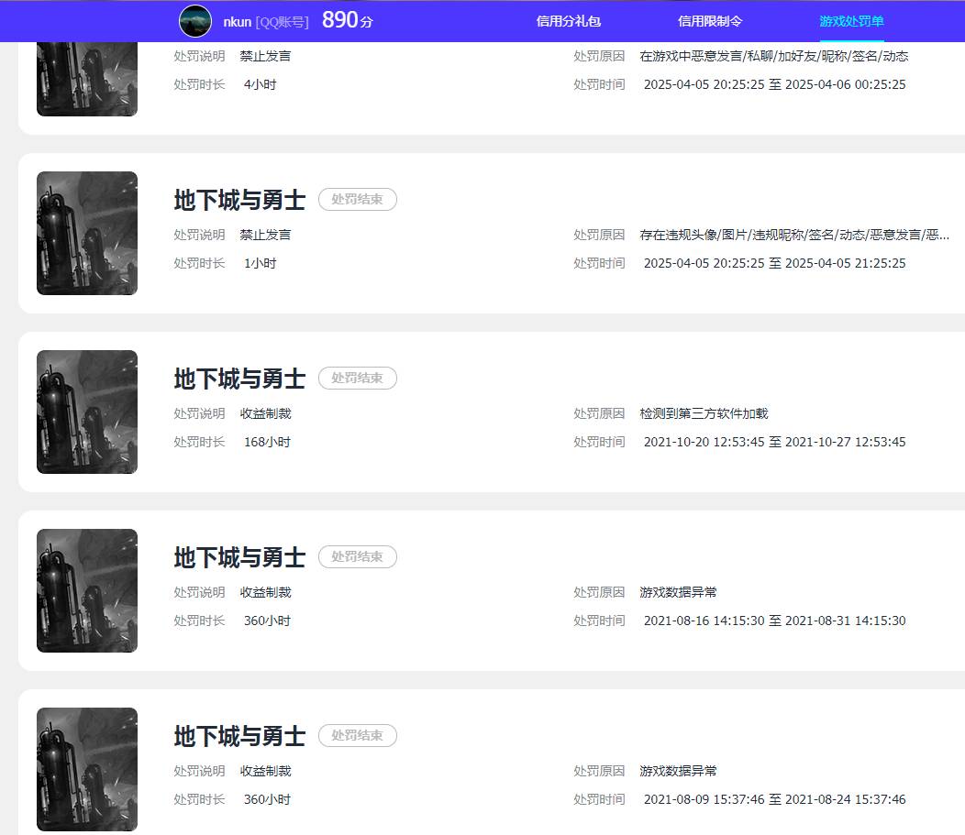Click game thumbnail of the 2021-08-16 penalty
Image resolution: width=965 pixels, height=835 pixels.
[87, 590]
